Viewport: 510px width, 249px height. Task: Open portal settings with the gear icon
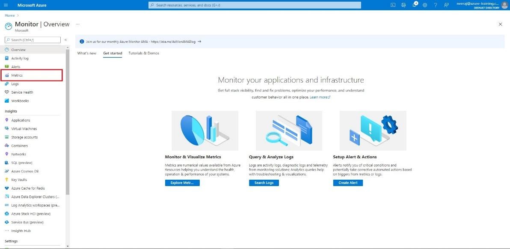point(425,5)
